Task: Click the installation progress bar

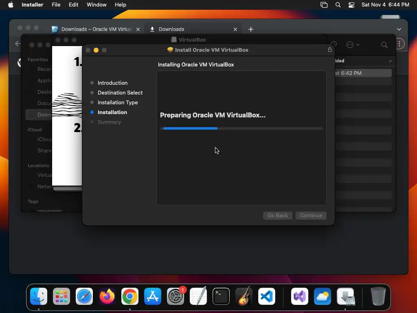Action: [x=241, y=128]
